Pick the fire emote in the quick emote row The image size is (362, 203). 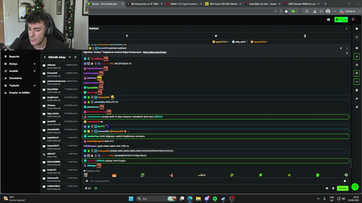(x=114, y=175)
